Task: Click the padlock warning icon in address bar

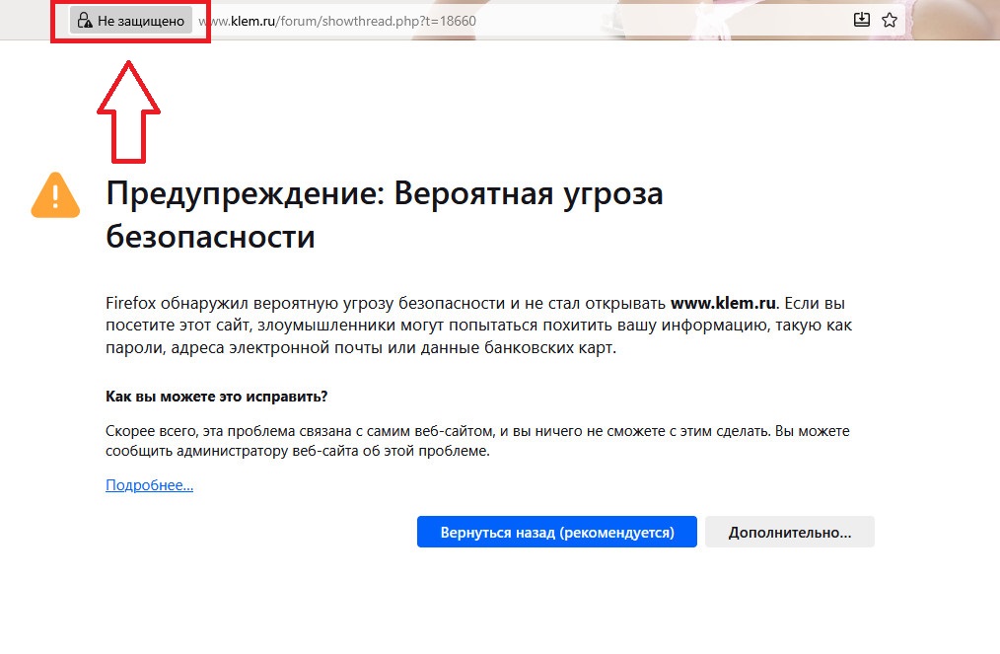Action: 84,21
